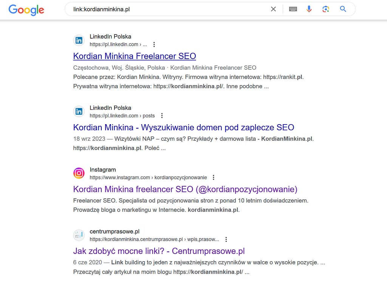
Task: Click the search magnifier icon
Action: click(x=343, y=9)
